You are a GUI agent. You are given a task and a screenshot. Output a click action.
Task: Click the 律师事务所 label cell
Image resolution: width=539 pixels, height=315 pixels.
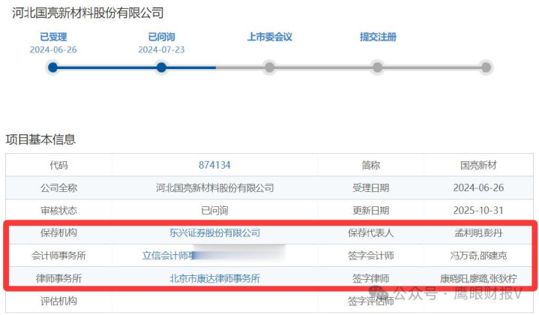58,278
